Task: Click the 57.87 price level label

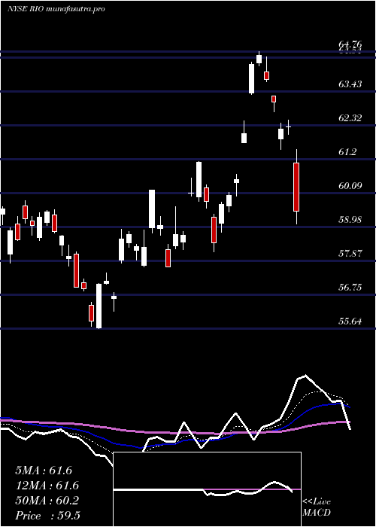Action: tap(350, 253)
